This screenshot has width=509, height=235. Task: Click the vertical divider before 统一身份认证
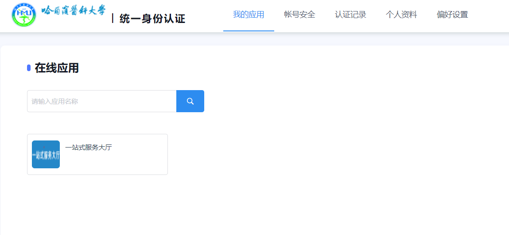point(113,19)
